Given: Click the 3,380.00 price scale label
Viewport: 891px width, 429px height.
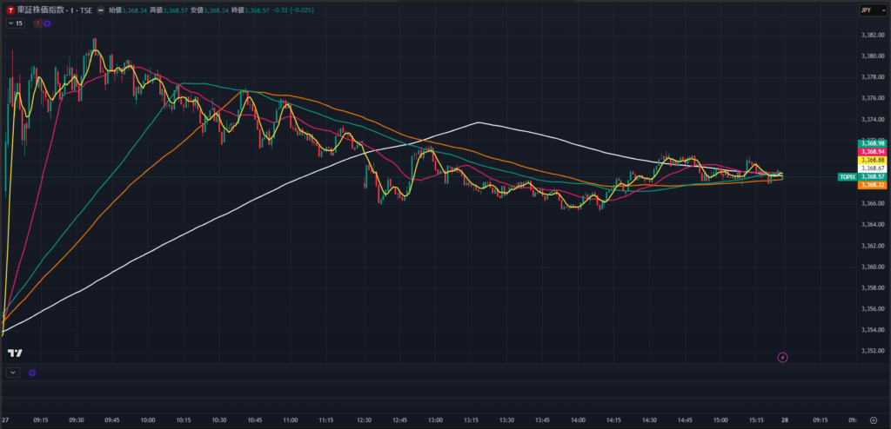Looking at the screenshot, I should pyautogui.click(x=871, y=56).
